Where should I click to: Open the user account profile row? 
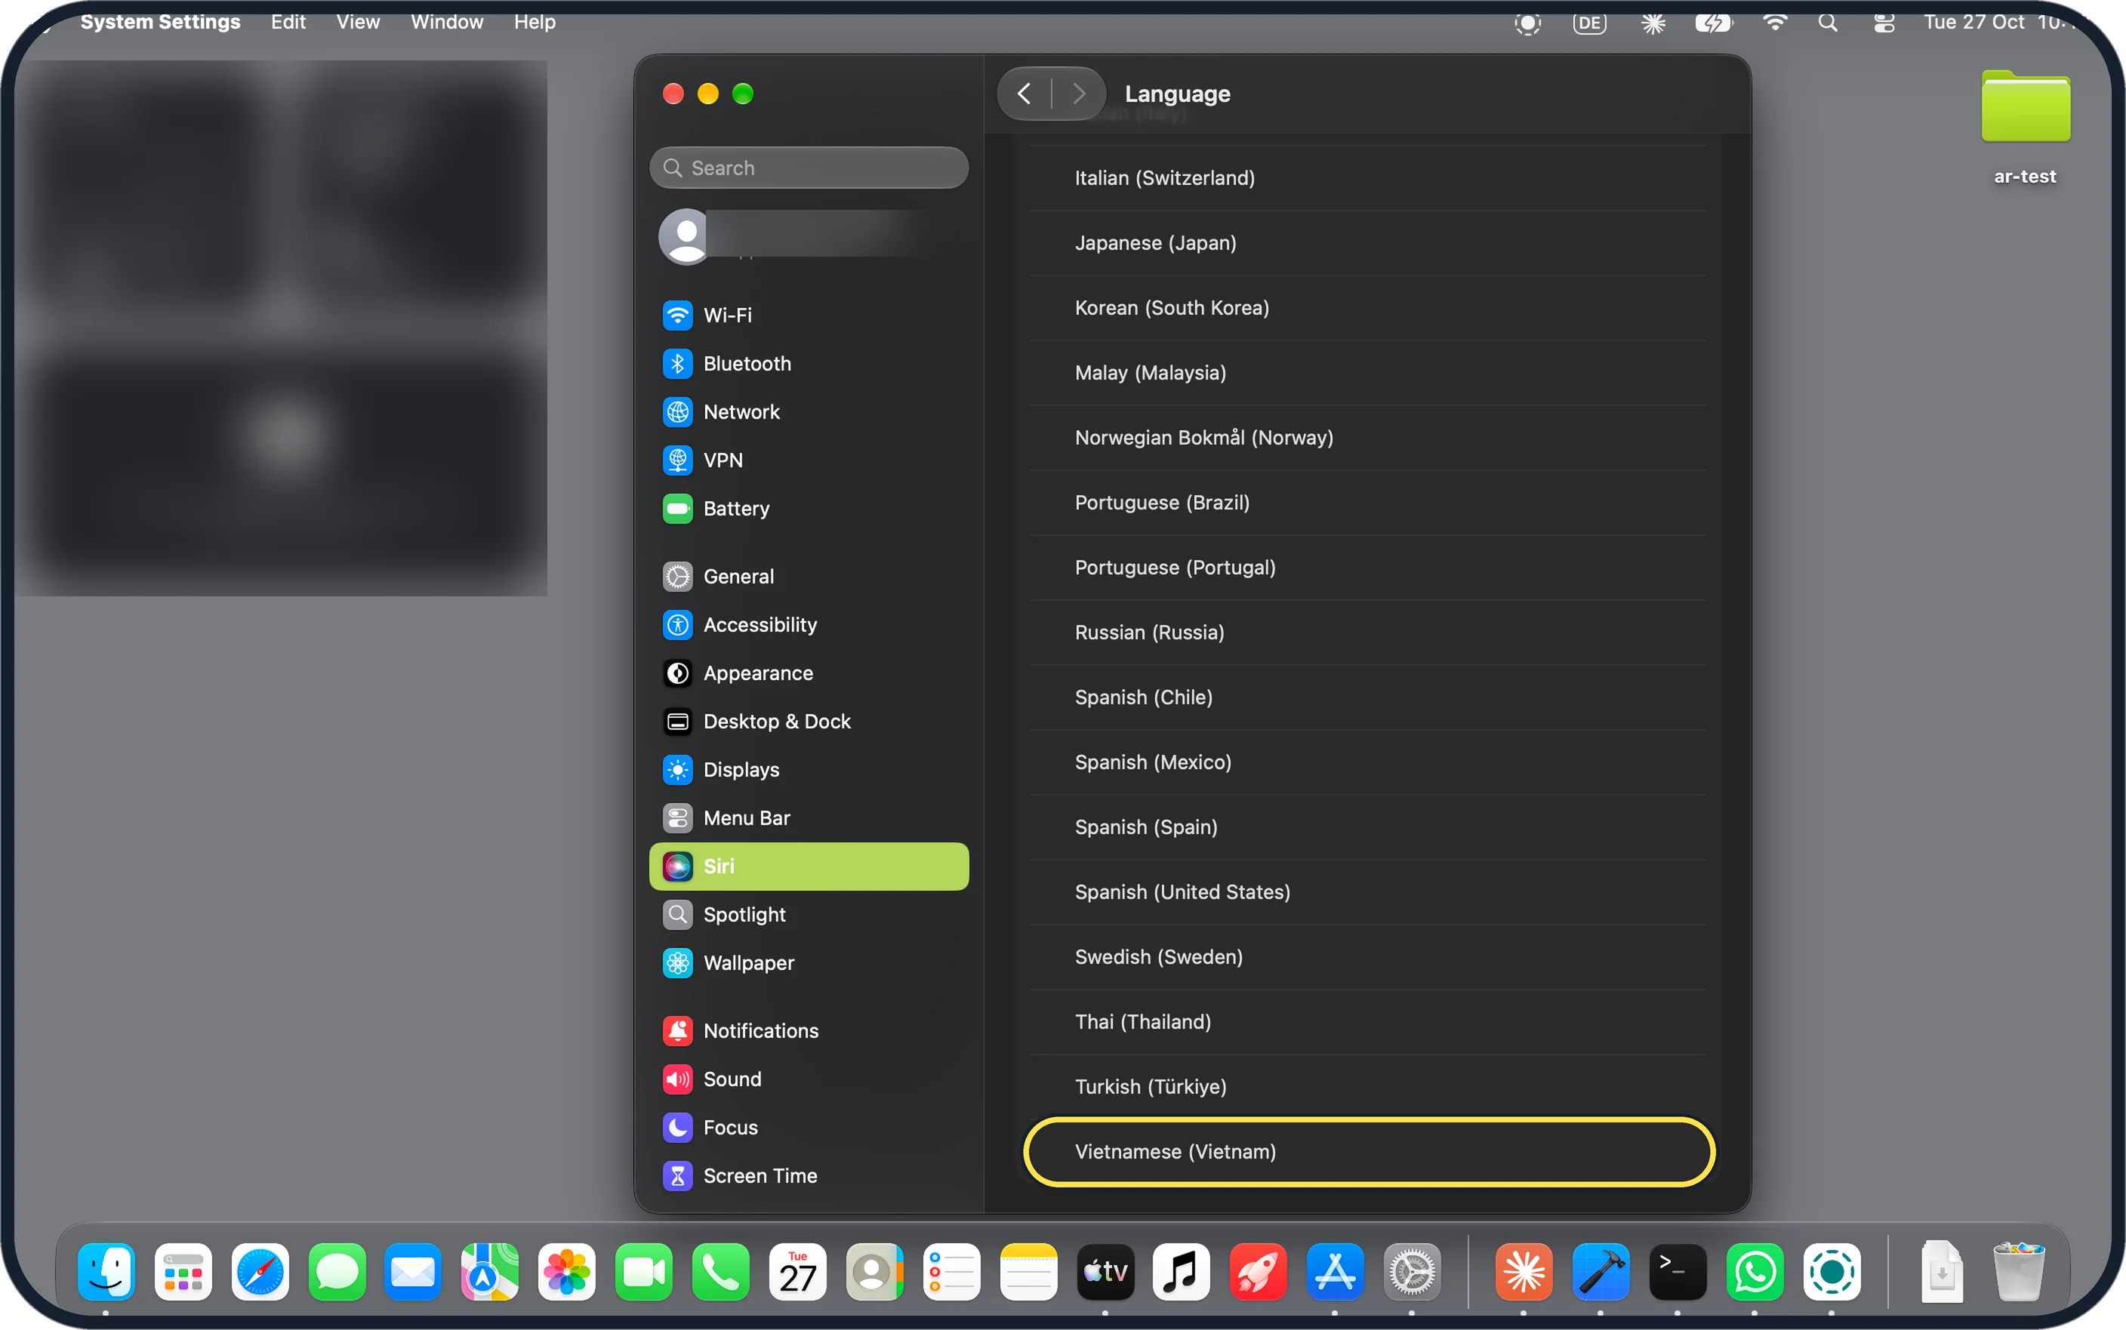pos(809,236)
